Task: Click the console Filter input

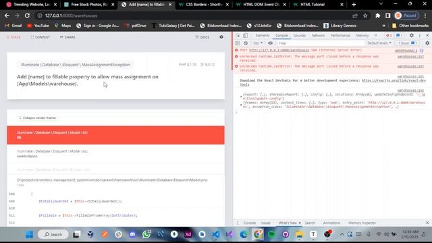Action: click(x=321, y=43)
